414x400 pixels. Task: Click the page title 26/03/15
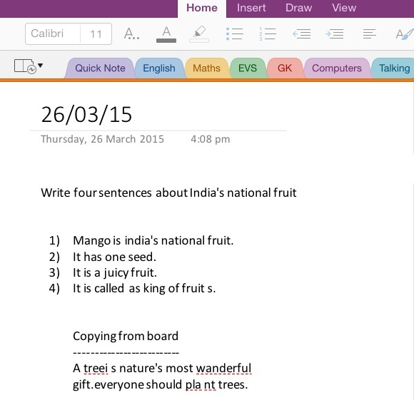tap(86, 114)
